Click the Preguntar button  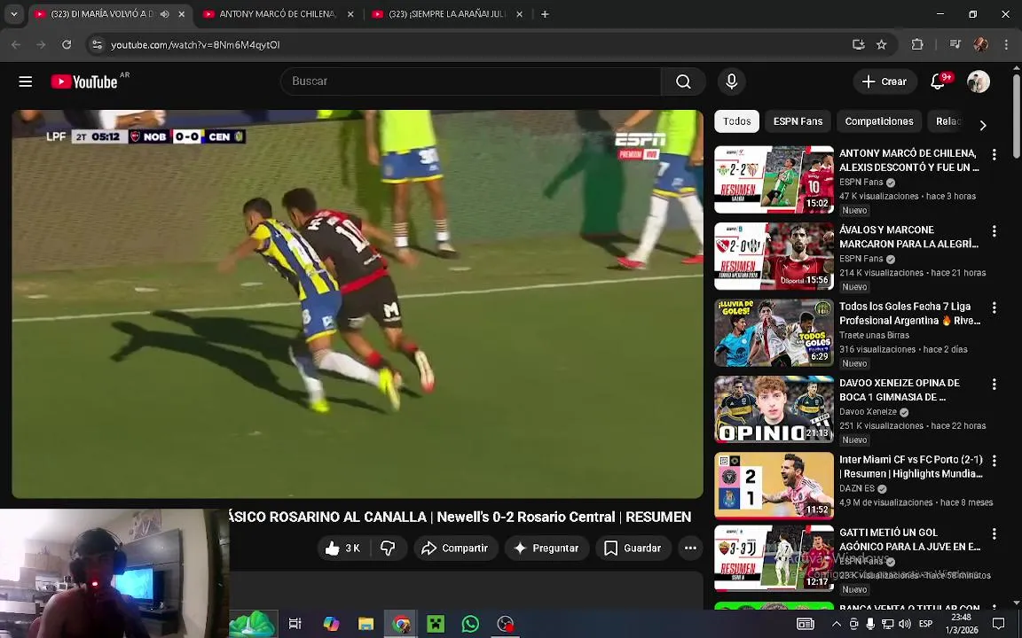click(546, 549)
